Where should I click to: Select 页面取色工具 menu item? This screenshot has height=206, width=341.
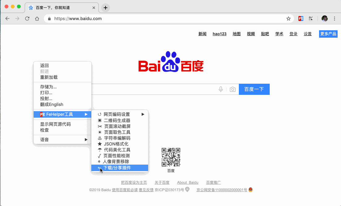[x=120, y=132]
